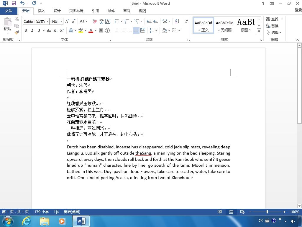Click the zoom slider handle

click(267, 212)
